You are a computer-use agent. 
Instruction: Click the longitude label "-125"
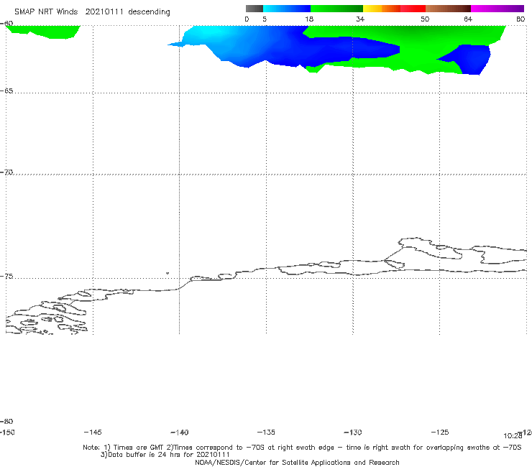[x=440, y=433]
